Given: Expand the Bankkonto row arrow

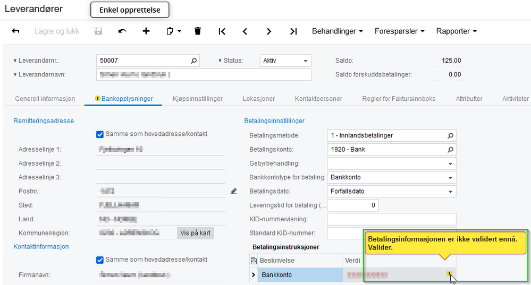Looking at the screenshot, I should click(254, 275).
